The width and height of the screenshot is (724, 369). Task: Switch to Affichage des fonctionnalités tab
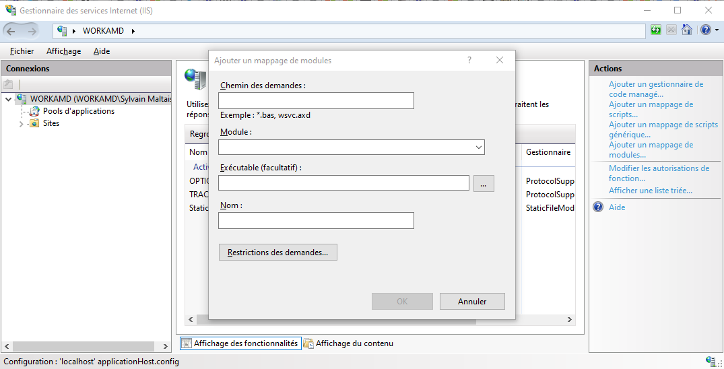[x=240, y=343]
